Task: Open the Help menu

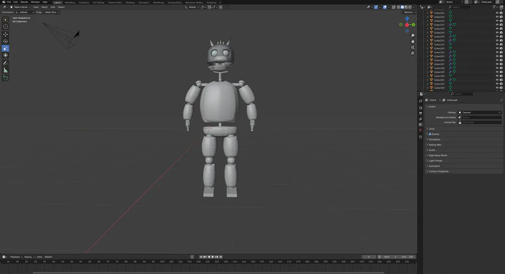Action: [45, 2]
